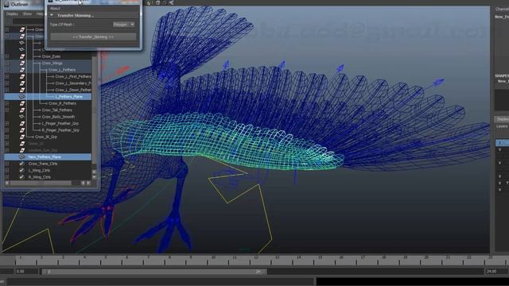Screen dimensions: 509x286
Task: Click the Outliner vertical scrollbar bottom arrow
Action: (x=94, y=177)
